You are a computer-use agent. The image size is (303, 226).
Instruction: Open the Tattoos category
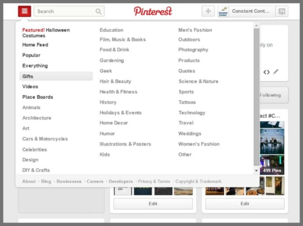click(187, 102)
